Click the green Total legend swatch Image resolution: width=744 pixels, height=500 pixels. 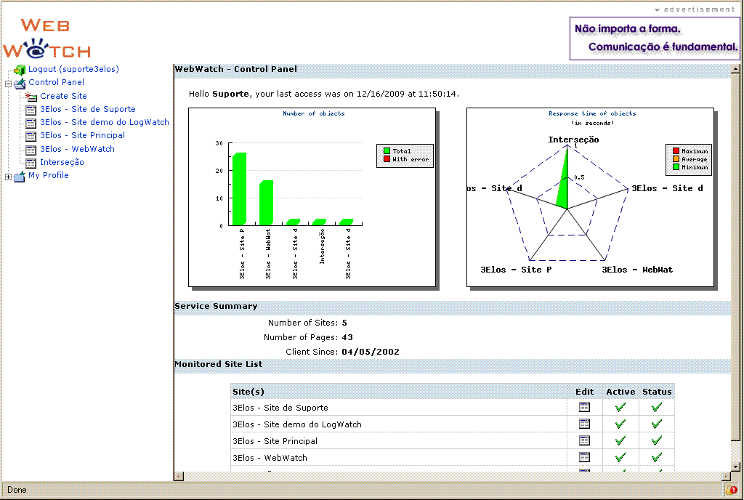386,151
